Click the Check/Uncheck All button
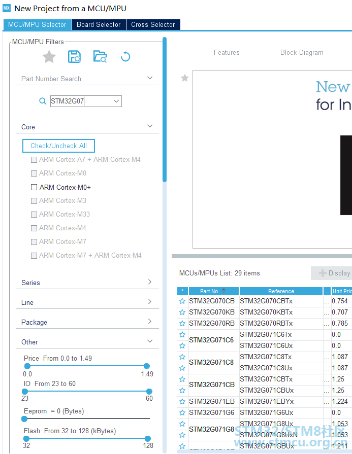This screenshot has height=454, width=352. 58,146
